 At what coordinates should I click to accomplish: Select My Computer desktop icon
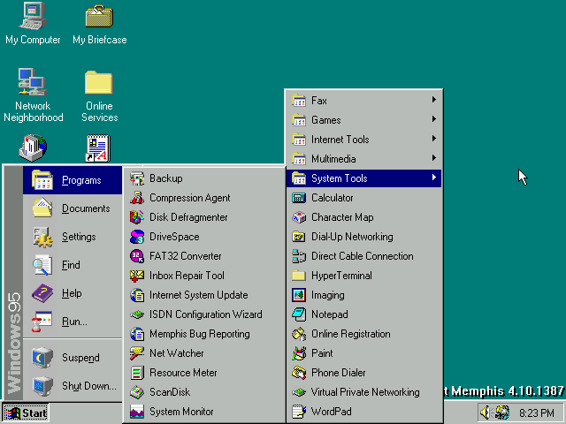(x=33, y=24)
